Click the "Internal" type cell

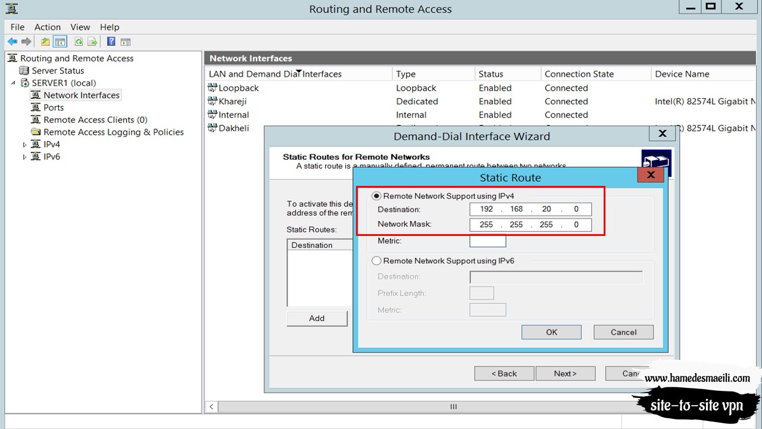(411, 115)
